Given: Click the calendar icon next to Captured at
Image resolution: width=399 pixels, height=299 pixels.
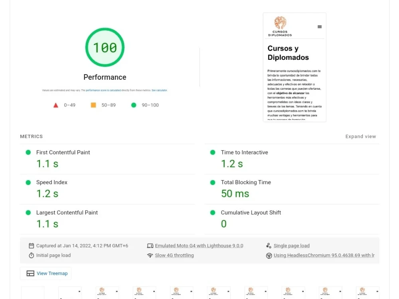Looking at the screenshot, I should [x=31, y=246].
